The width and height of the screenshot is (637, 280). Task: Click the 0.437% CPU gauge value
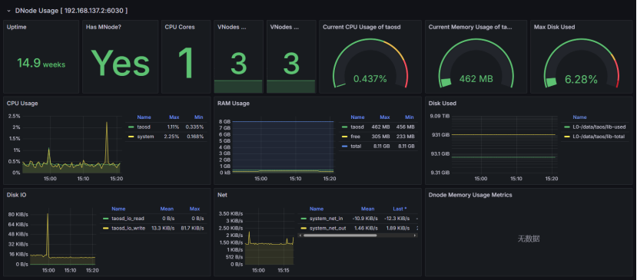pyautogui.click(x=370, y=79)
